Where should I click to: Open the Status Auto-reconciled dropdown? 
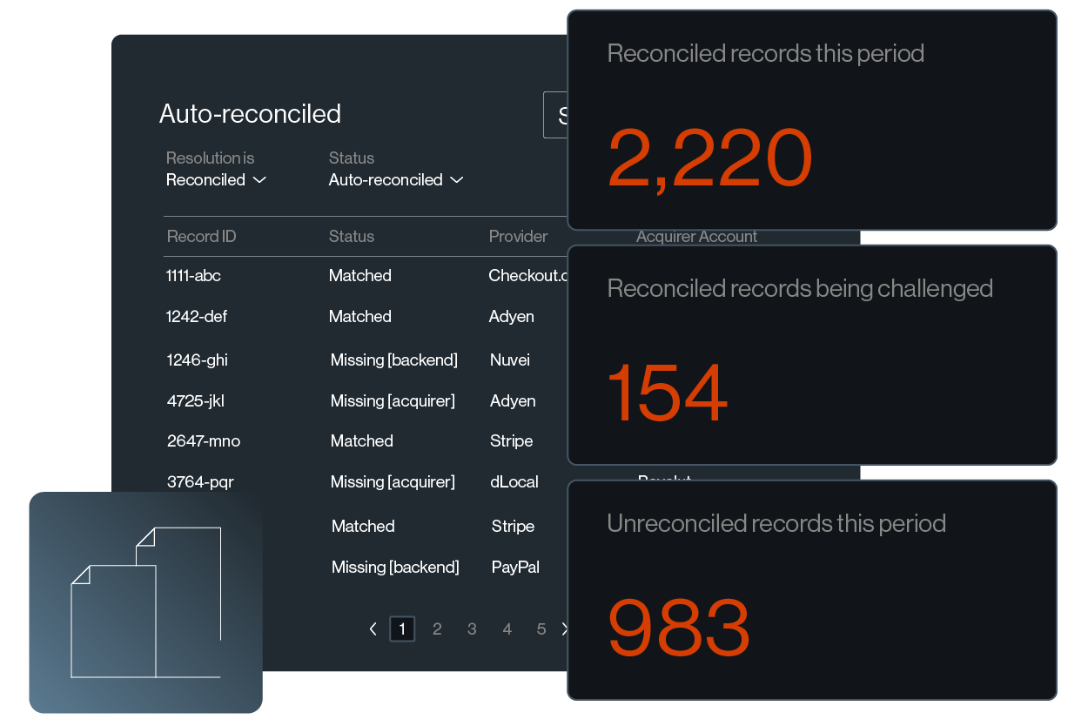click(395, 180)
